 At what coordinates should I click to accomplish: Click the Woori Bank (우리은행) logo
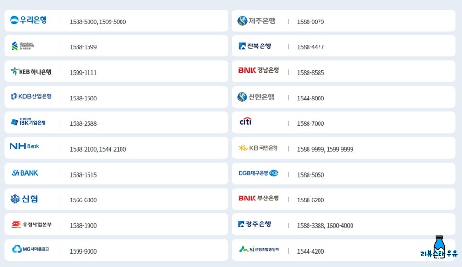(x=28, y=20)
